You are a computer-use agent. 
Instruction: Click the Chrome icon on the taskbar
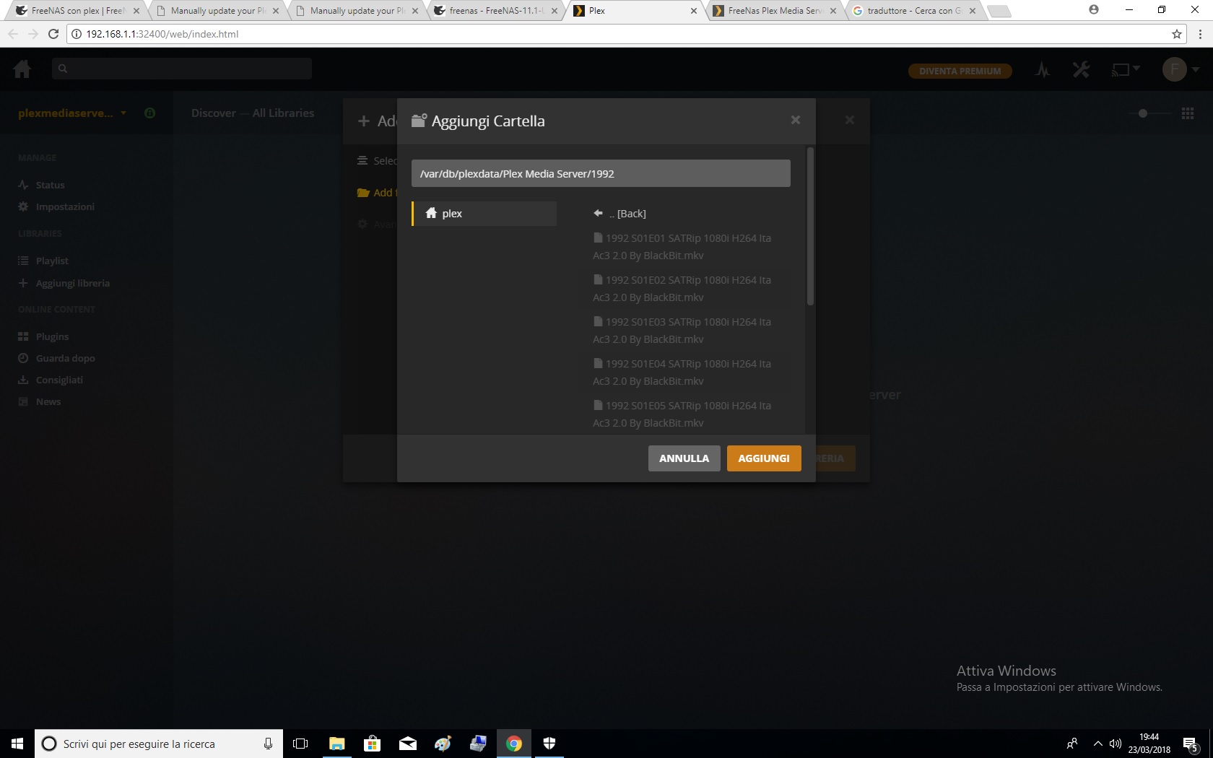pyautogui.click(x=514, y=744)
